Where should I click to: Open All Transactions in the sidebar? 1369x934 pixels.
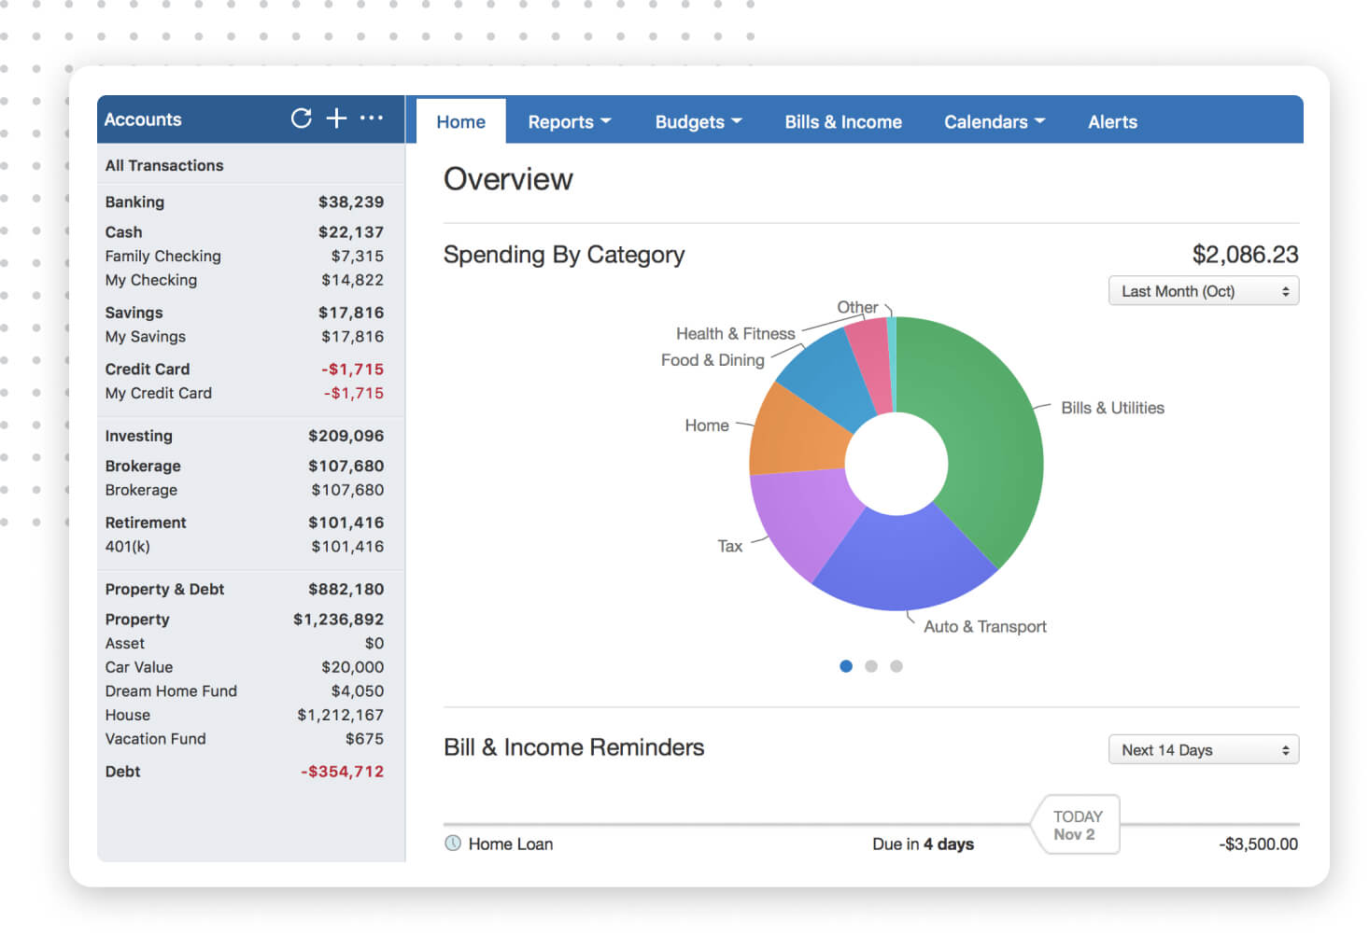[x=164, y=165]
